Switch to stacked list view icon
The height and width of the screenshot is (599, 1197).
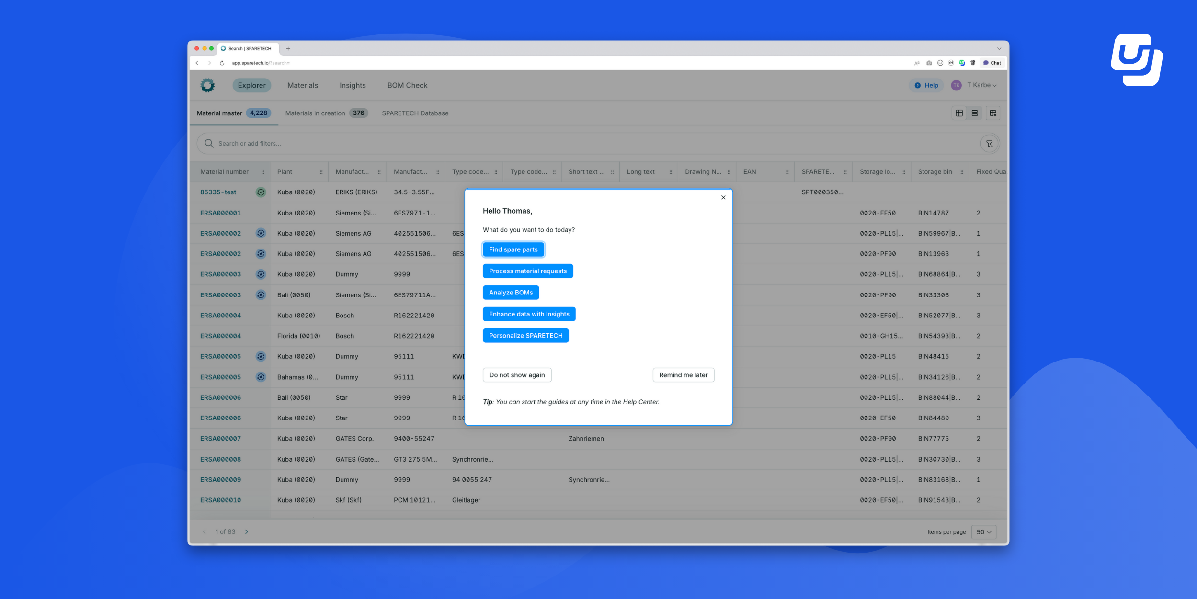click(975, 113)
